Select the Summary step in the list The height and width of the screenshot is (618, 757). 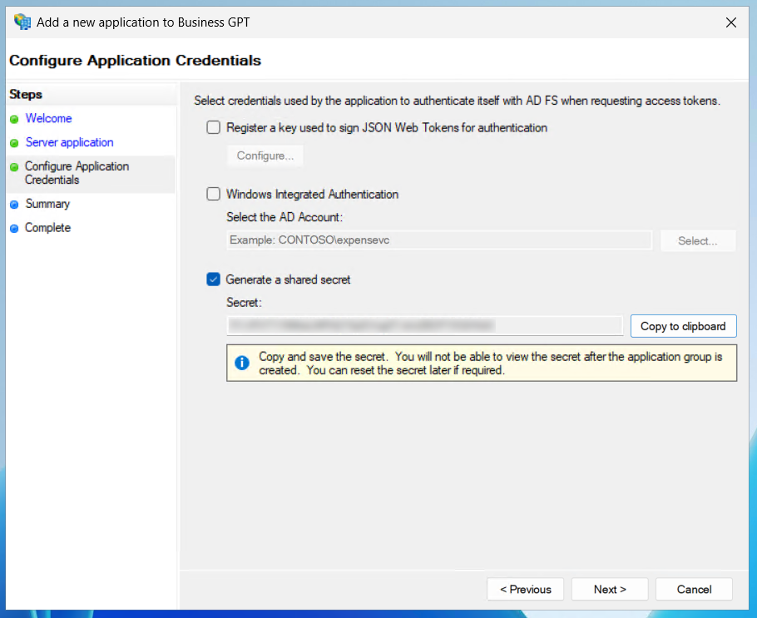pyautogui.click(x=47, y=204)
